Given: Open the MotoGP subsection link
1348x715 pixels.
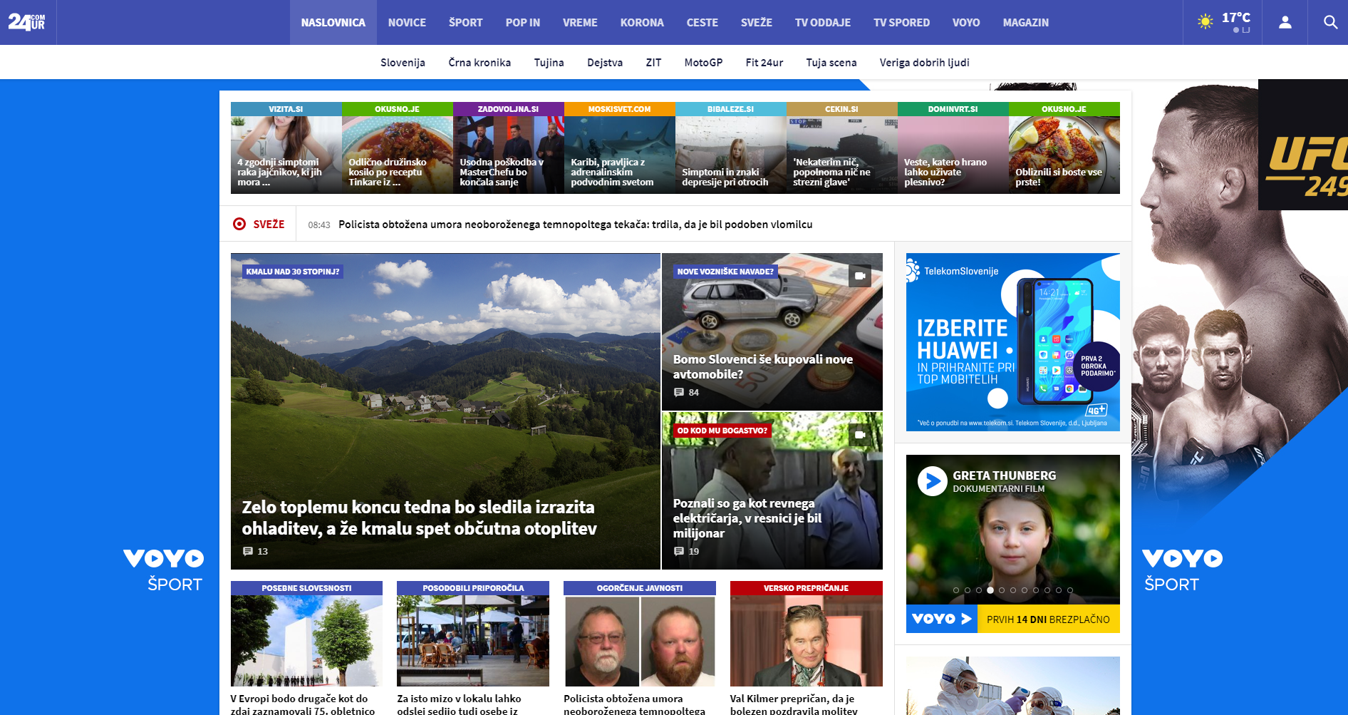Looking at the screenshot, I should [x=703, y=63].
